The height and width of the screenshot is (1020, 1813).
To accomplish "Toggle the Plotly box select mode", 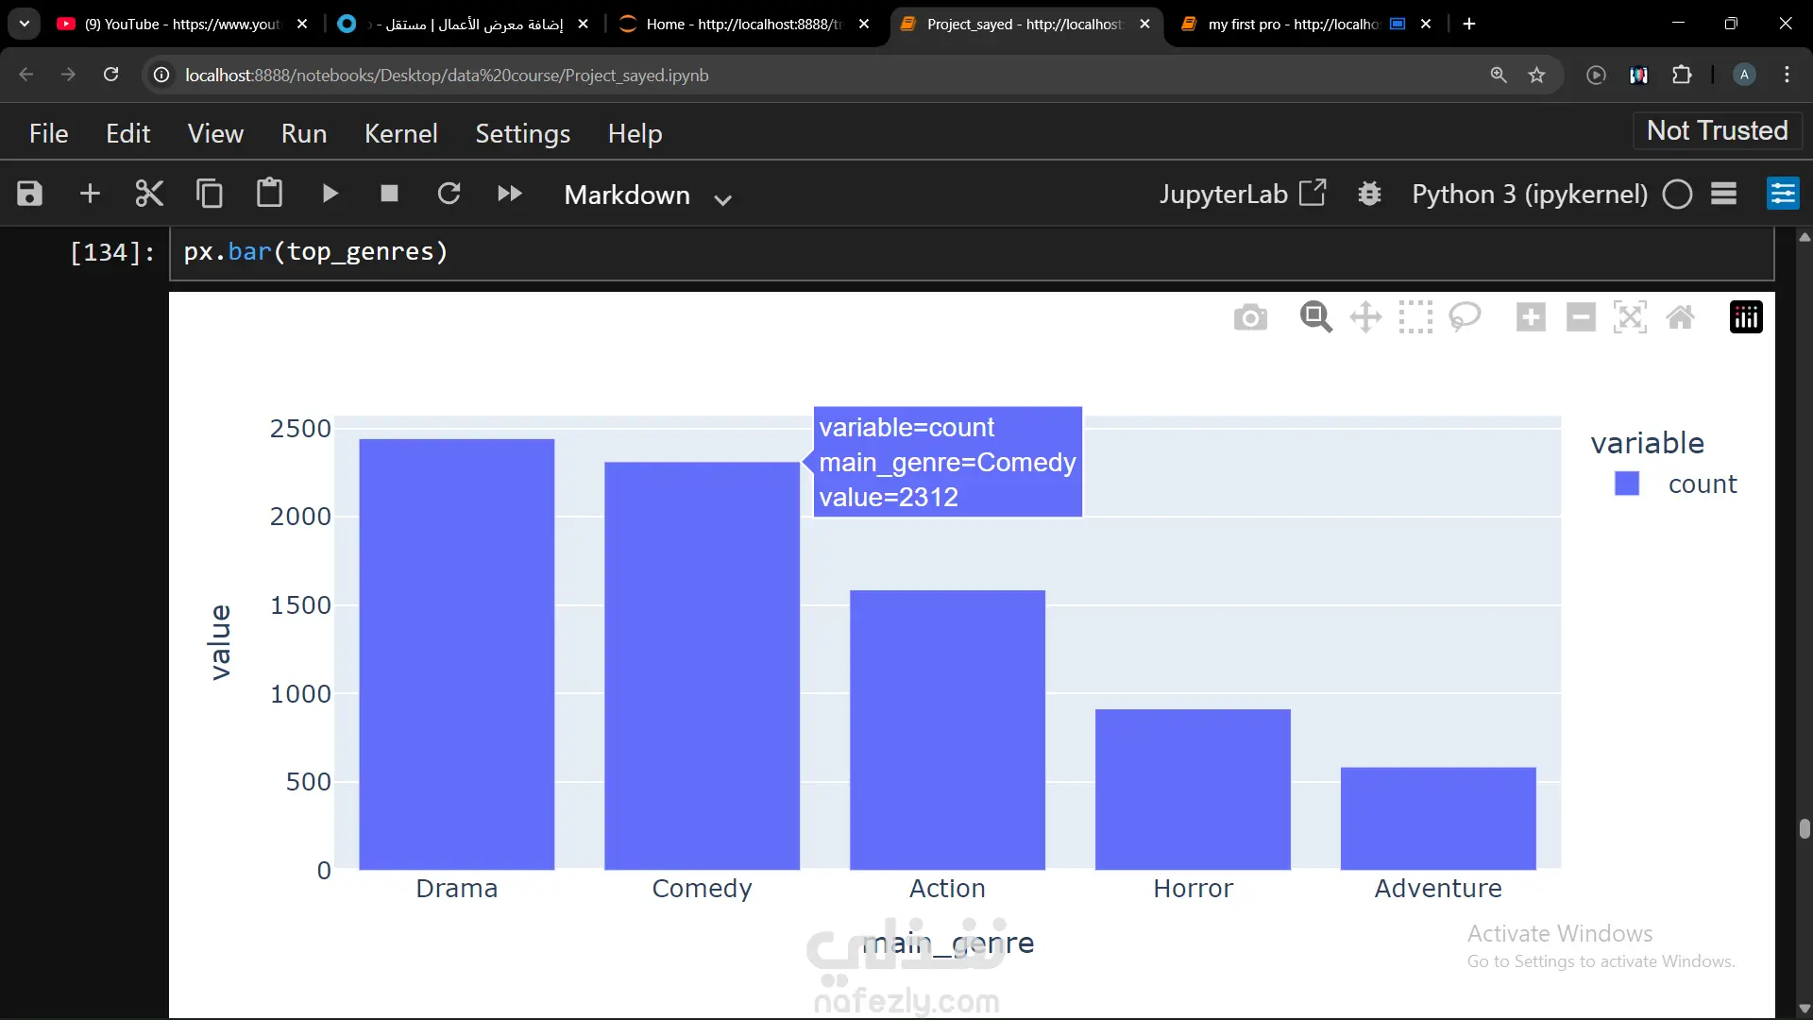I will tap(1415, 317).
